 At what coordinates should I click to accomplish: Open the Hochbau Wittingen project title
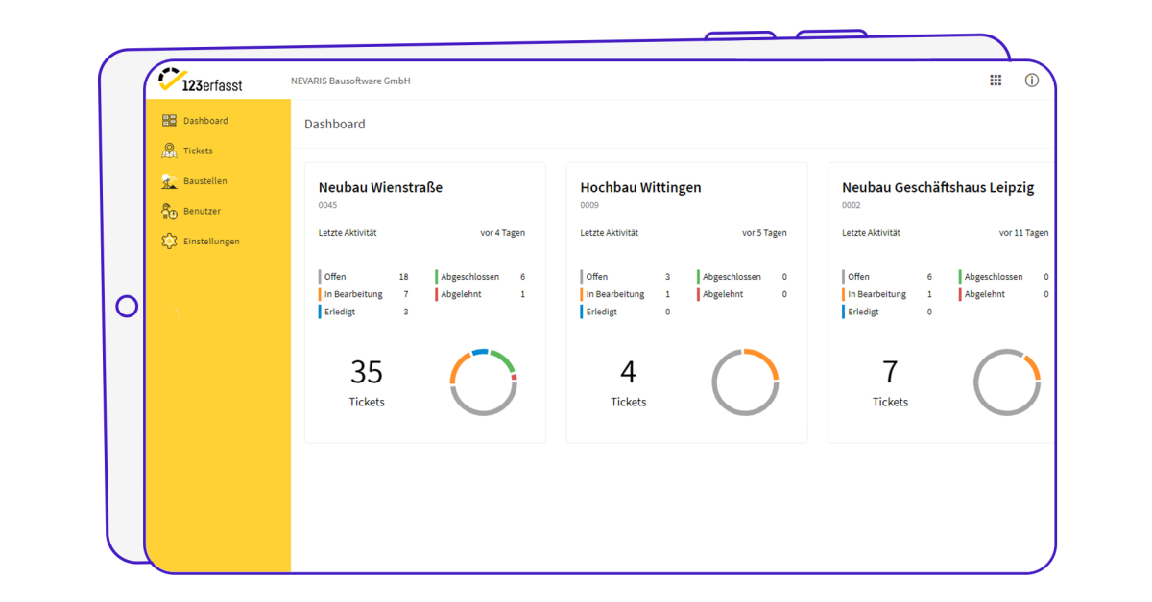pyautogui.click(x=640, y=188)
